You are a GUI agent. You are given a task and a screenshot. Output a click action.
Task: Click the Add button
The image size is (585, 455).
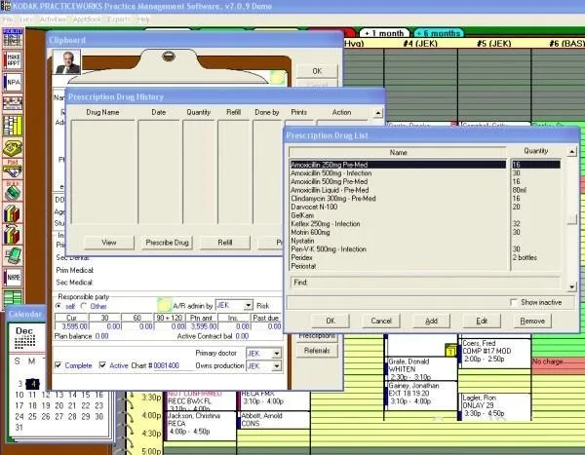[431, 321]
